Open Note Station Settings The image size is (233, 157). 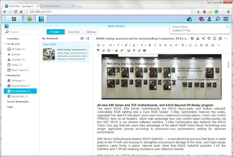pyautogui.click(x=91, y=32)
